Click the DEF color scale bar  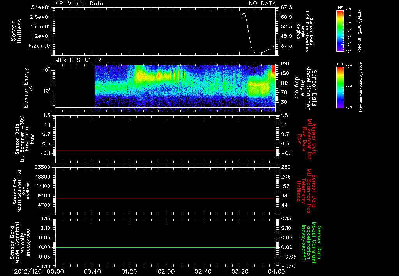tap(341, 87)
